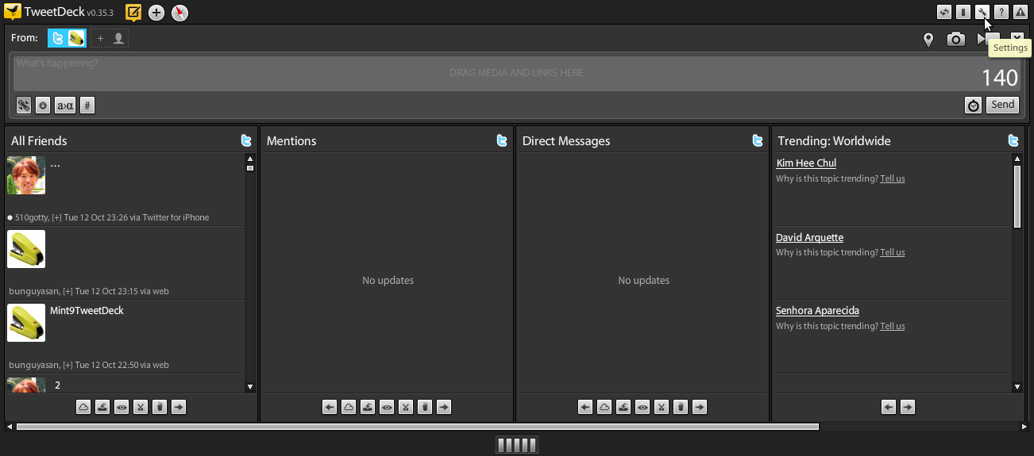Open the Senhora Aparecida trending topic
Screen dimensions: 1034x456
[x=817, y=311]
